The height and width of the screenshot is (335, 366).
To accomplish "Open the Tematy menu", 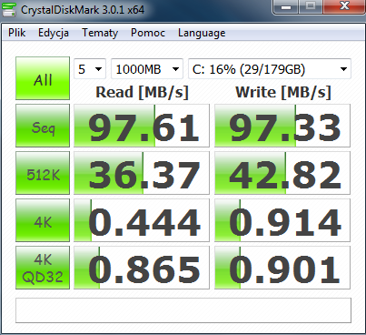I will [x=100, y=33].
